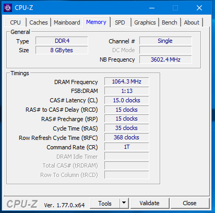Click the Close button at bottom

tap(189, 203)
